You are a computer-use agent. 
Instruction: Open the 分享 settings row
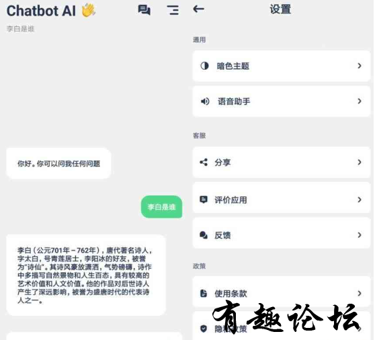[282, 163]
